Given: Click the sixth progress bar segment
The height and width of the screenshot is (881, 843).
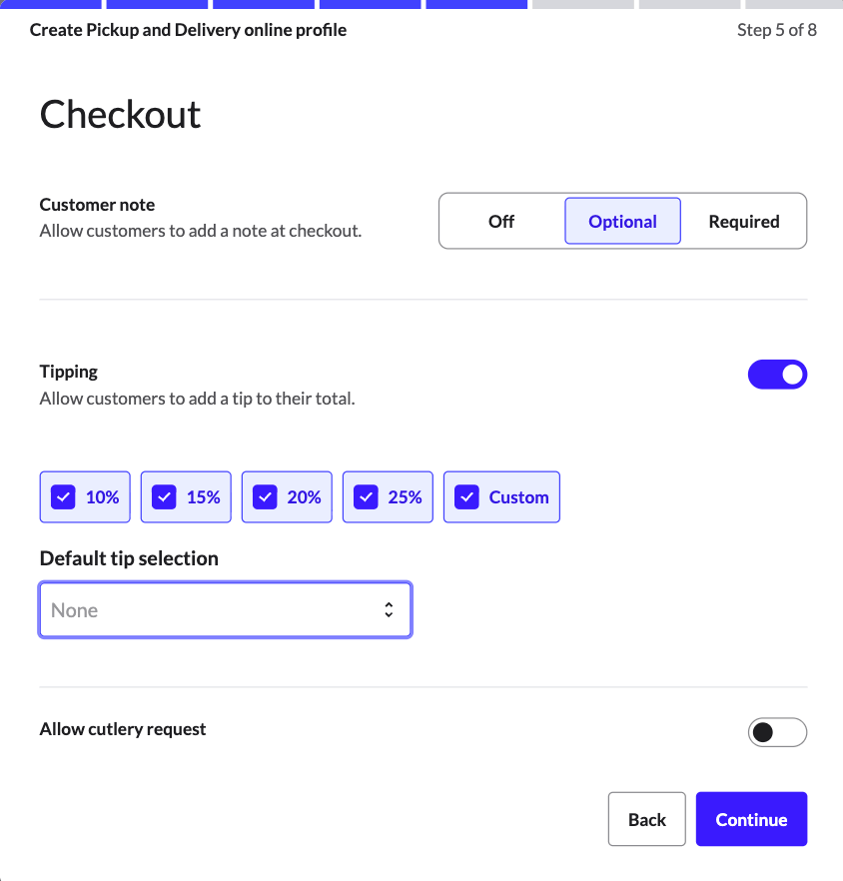Looking at the screenshot, I should click(x=582, y=4).
